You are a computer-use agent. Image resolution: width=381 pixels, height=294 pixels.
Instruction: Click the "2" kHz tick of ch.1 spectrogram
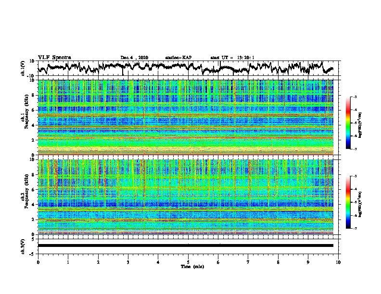34,140
